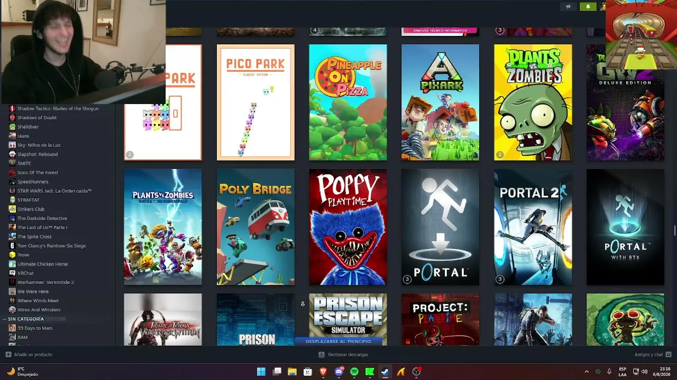Click the volume and network tray icons
677x380 pixels.
point(640,372)
